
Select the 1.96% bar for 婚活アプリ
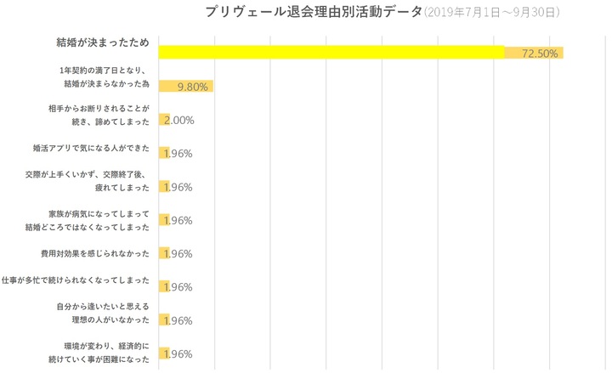pyautogui.click(x=164, y=153)
